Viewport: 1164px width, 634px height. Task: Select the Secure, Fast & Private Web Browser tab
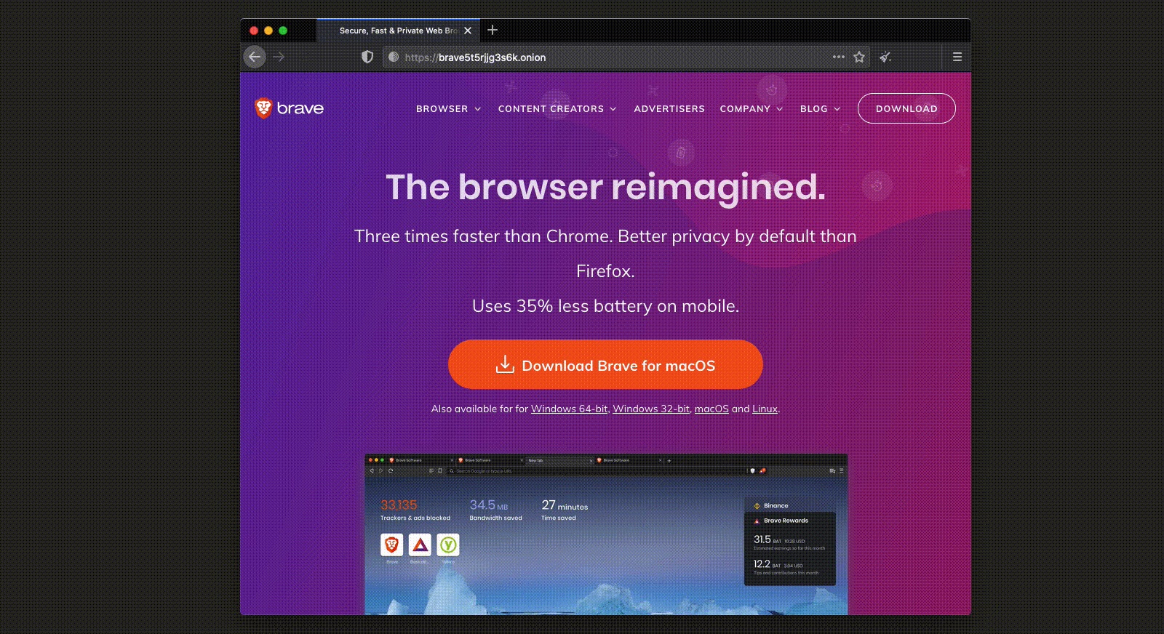tap(398, 31)
